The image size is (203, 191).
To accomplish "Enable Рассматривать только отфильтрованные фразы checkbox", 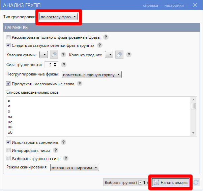I will [x=8, y=37].
